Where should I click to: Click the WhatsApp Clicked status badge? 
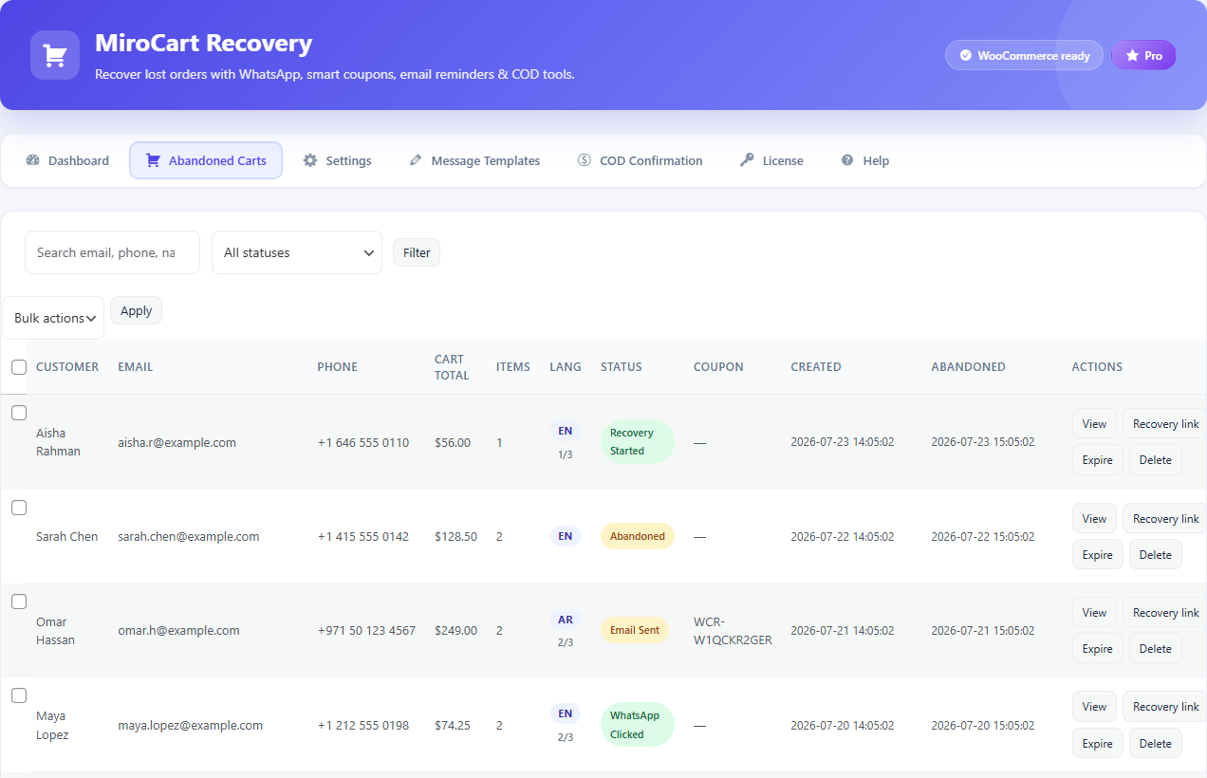[x=637, y=725]
